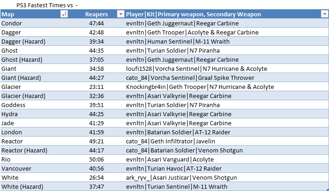Click the 41:29 time cell

point(97,123)
